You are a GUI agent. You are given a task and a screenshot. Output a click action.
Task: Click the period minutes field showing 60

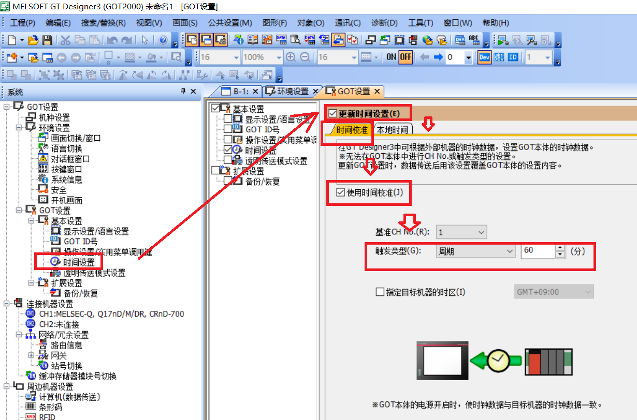coord(537,251)
